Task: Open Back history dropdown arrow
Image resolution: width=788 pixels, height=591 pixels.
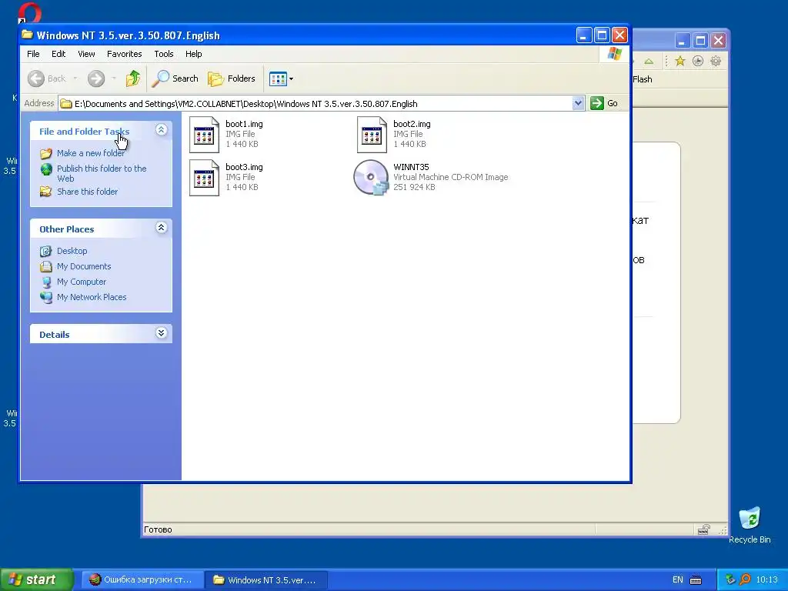Action: (x=75, y=78)
